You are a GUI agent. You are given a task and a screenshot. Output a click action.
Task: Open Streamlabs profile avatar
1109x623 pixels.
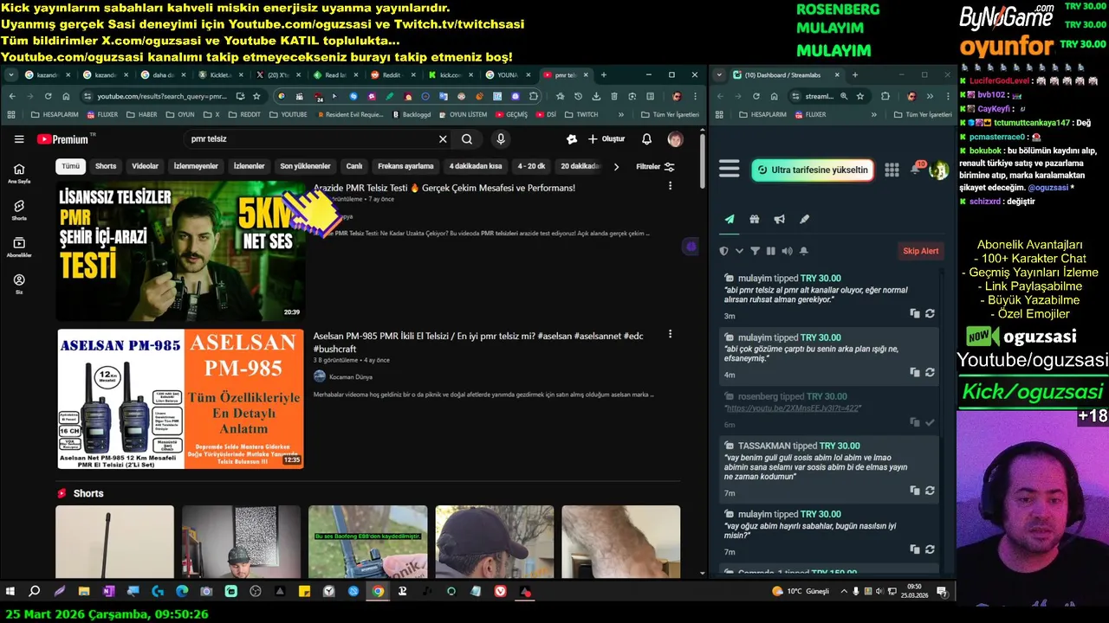click(938, 170)
